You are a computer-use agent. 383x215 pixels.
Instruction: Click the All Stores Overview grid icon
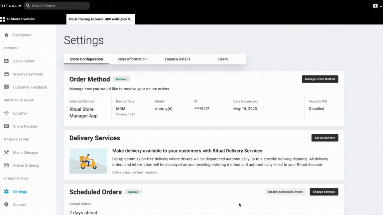click(x=2, y=19)
